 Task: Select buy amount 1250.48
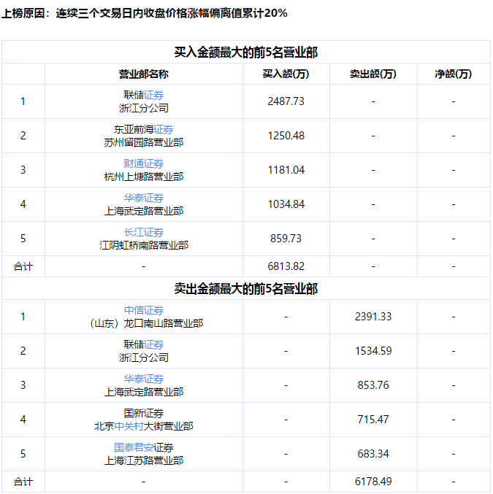click(x=286, y=136)
